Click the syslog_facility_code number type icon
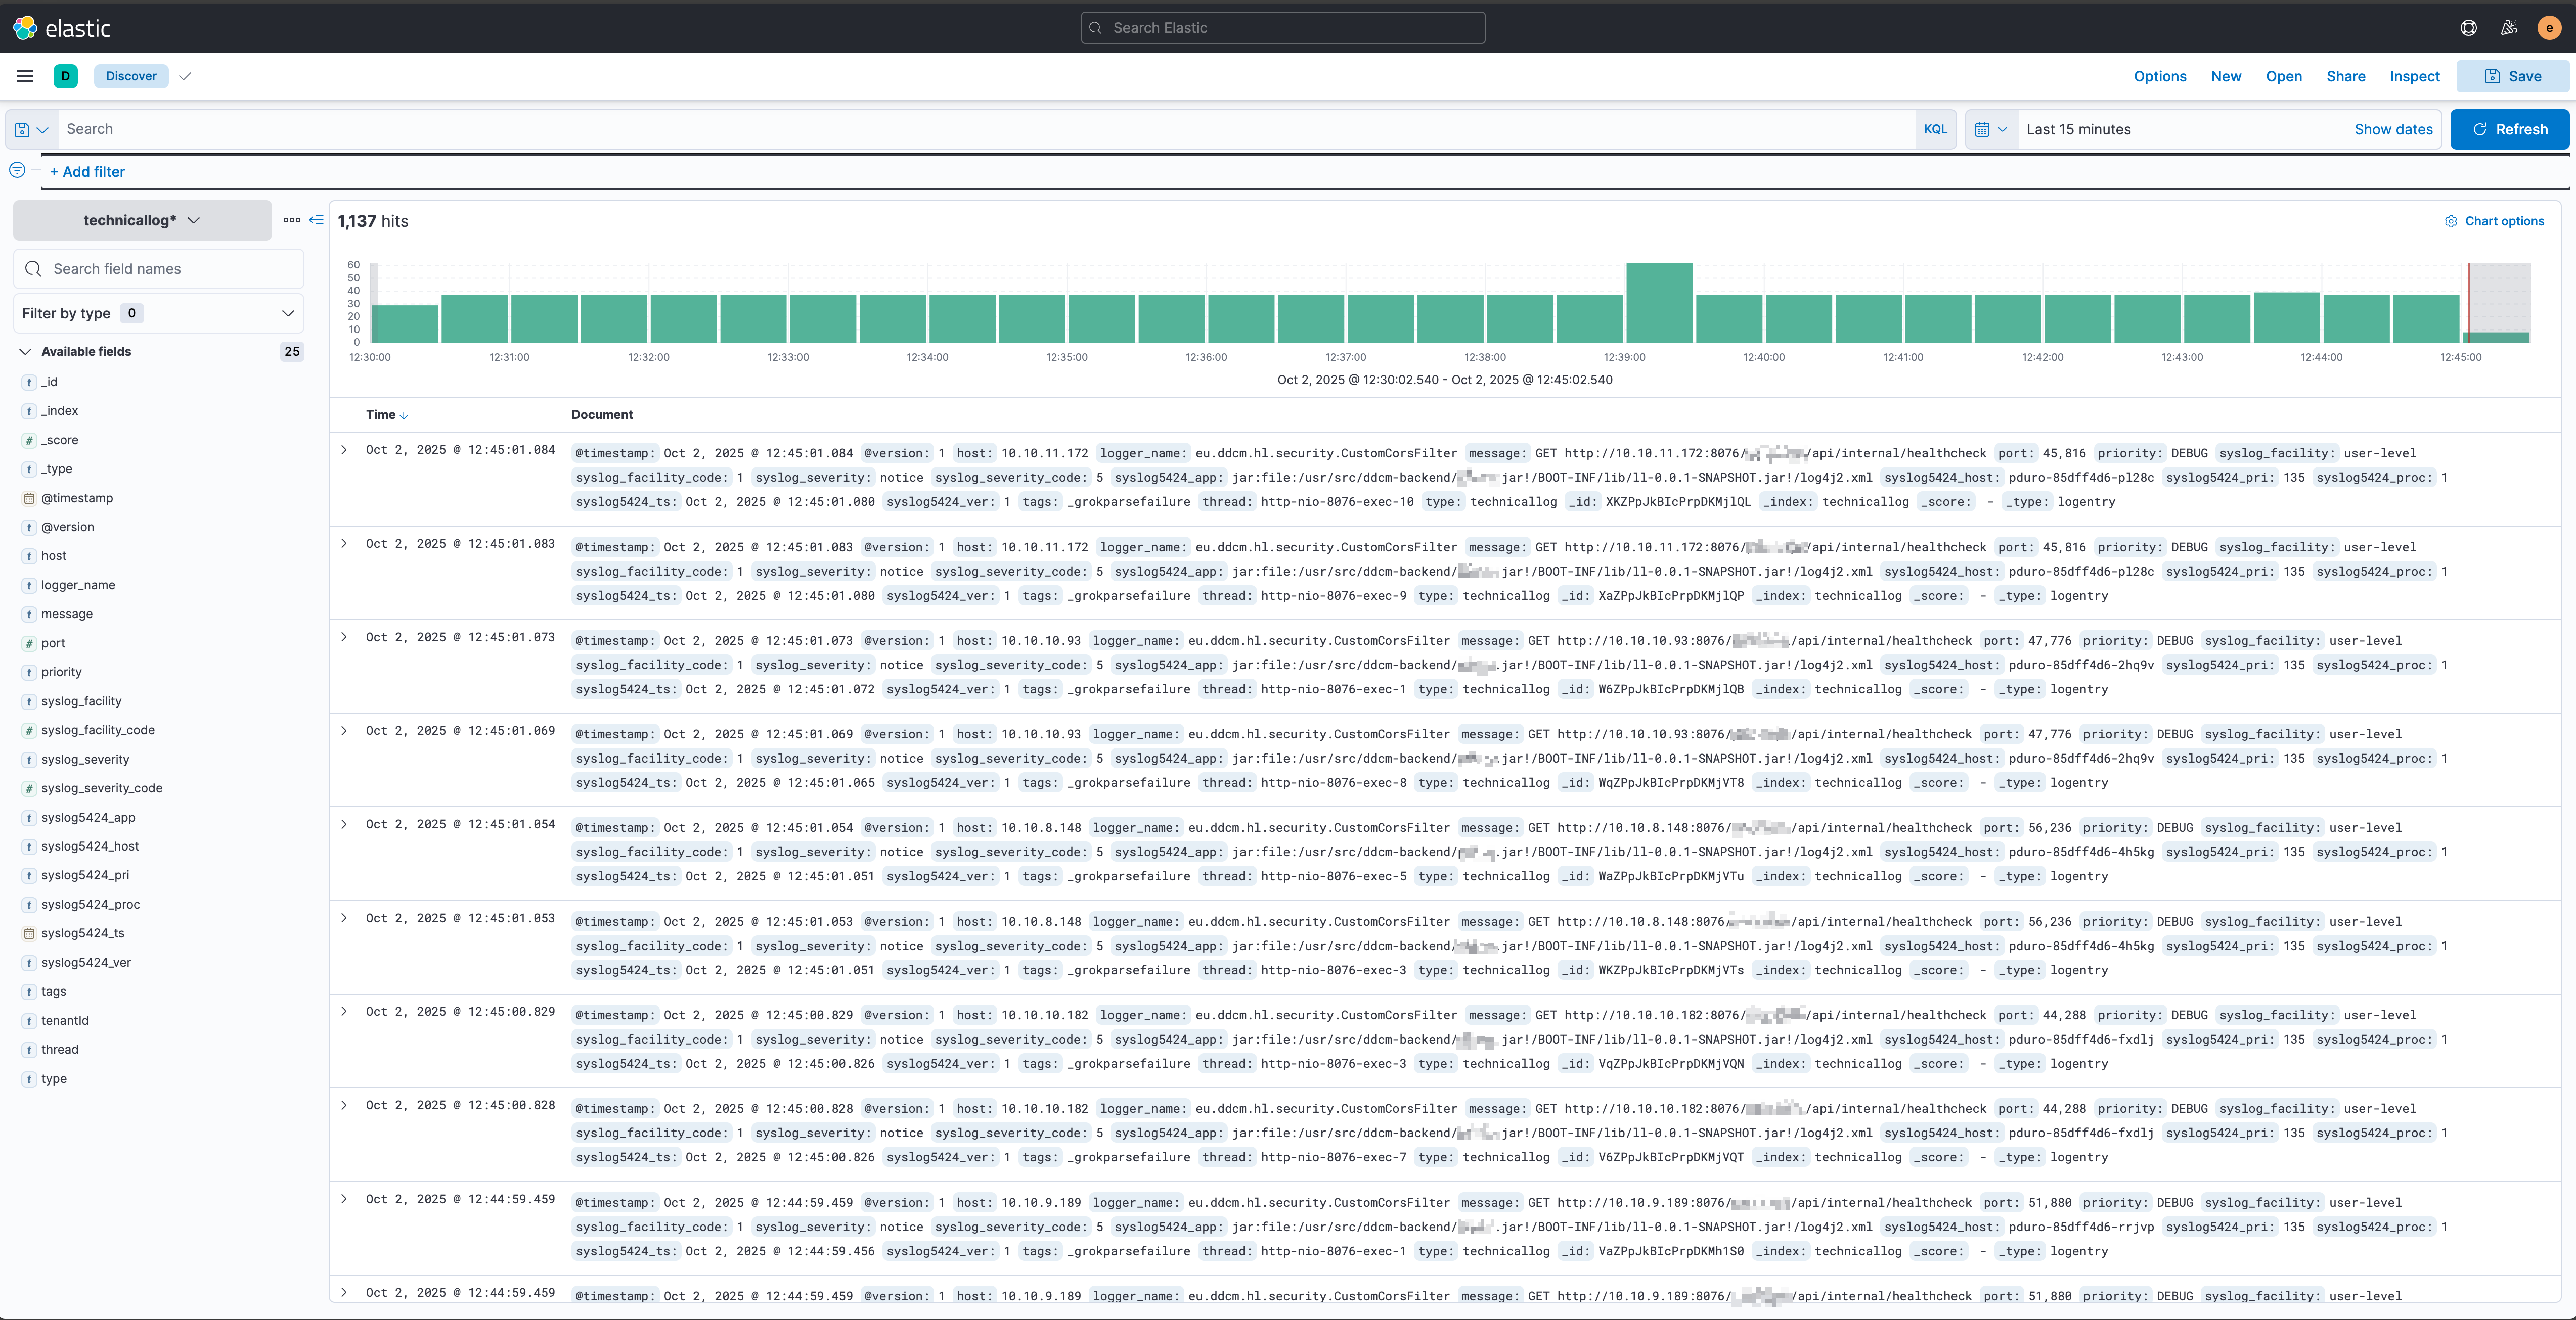This screenshot has width=2576, height=1320. (30, 730)
